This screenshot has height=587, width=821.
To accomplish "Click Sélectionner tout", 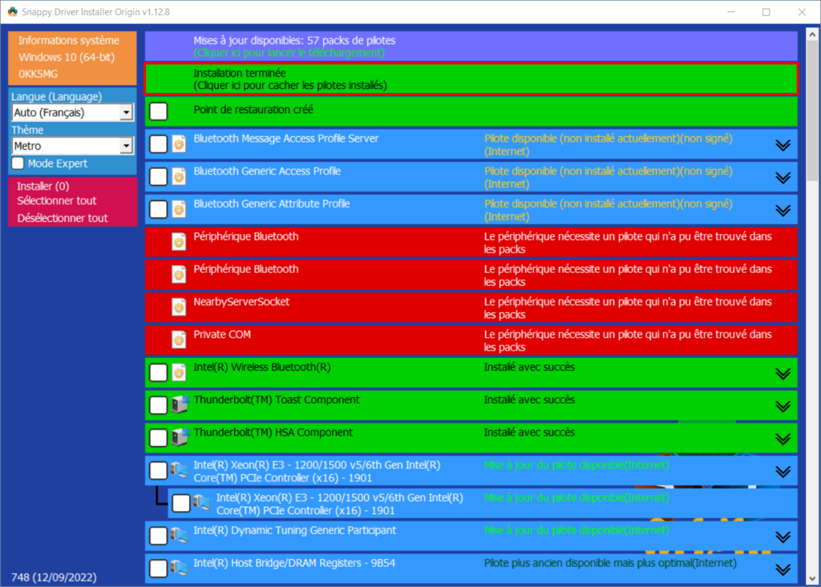I will [57, 201].
